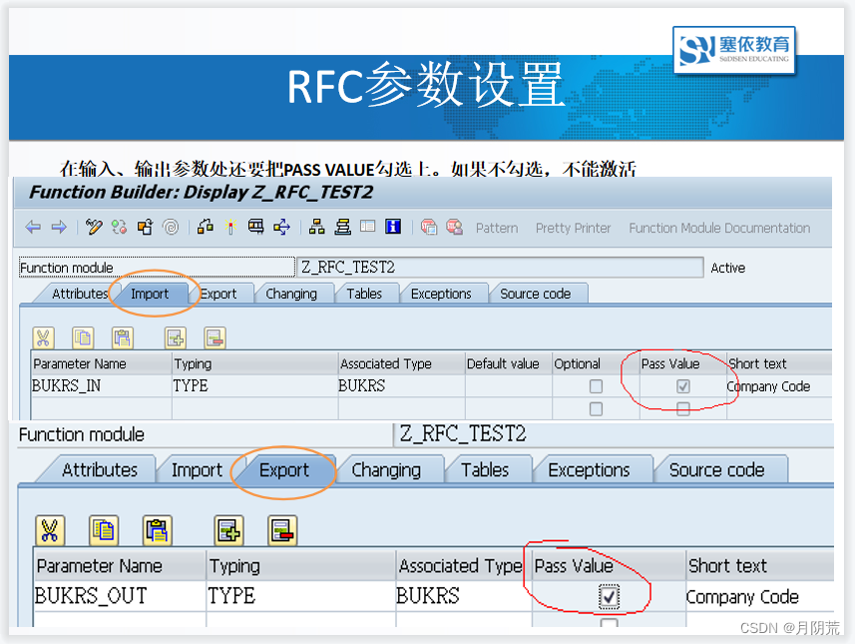The width and height of the screenshot is (855, 644).
Task: Click Optional column header in Import table
Action: (x=596, y=363)
